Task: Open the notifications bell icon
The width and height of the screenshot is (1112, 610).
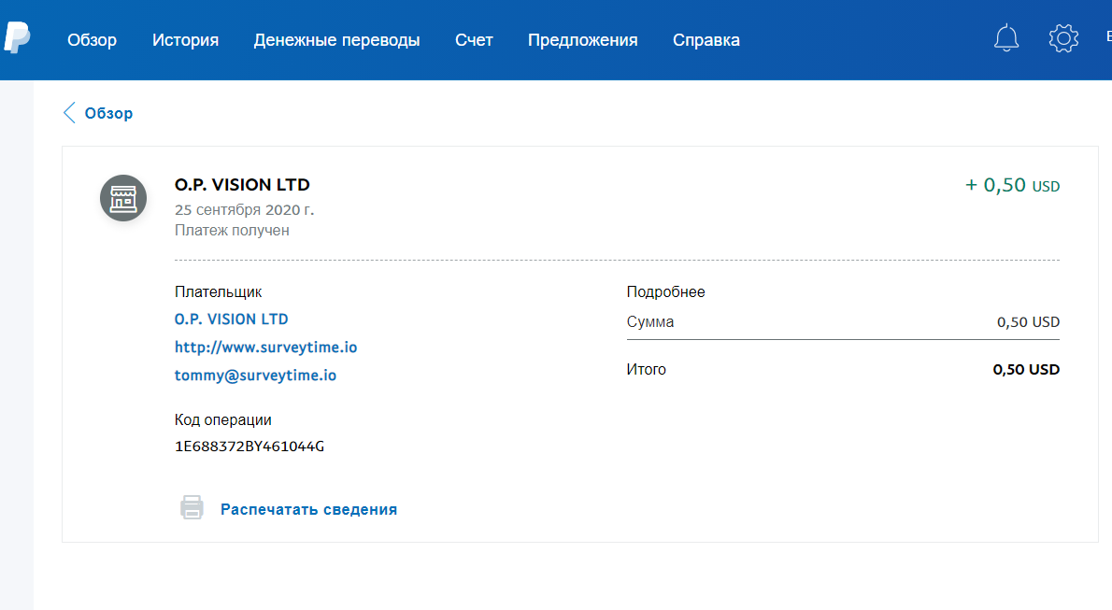Action: coord(1006,38)
